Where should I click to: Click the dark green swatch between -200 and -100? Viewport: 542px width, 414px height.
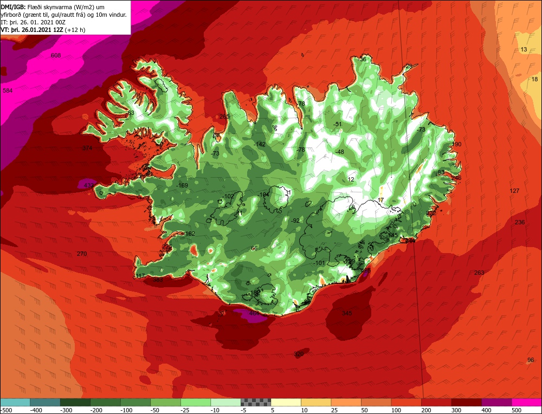click(x=106, y=402)
